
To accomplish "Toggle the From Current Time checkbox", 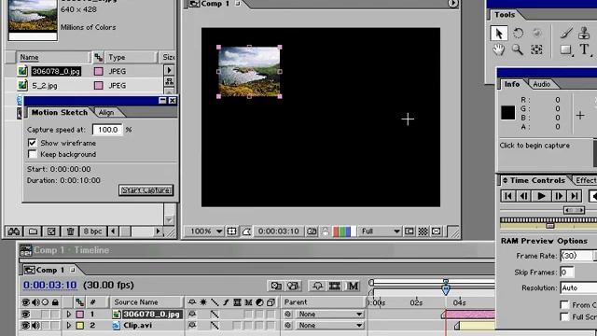I will point(564,305).
